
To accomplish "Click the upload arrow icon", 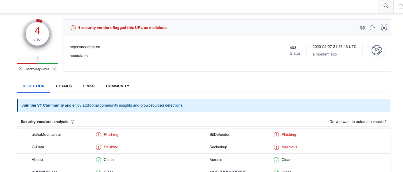I will pyautogui.click(x=401, y=6).
